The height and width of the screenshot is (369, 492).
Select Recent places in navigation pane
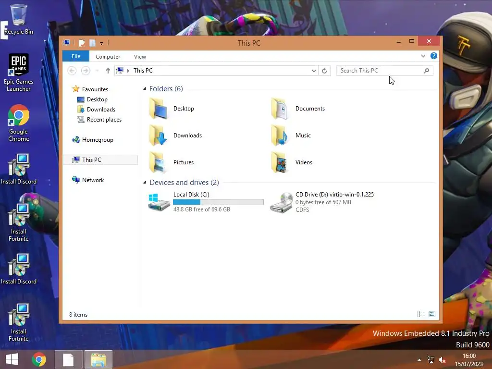click(99, 120)
